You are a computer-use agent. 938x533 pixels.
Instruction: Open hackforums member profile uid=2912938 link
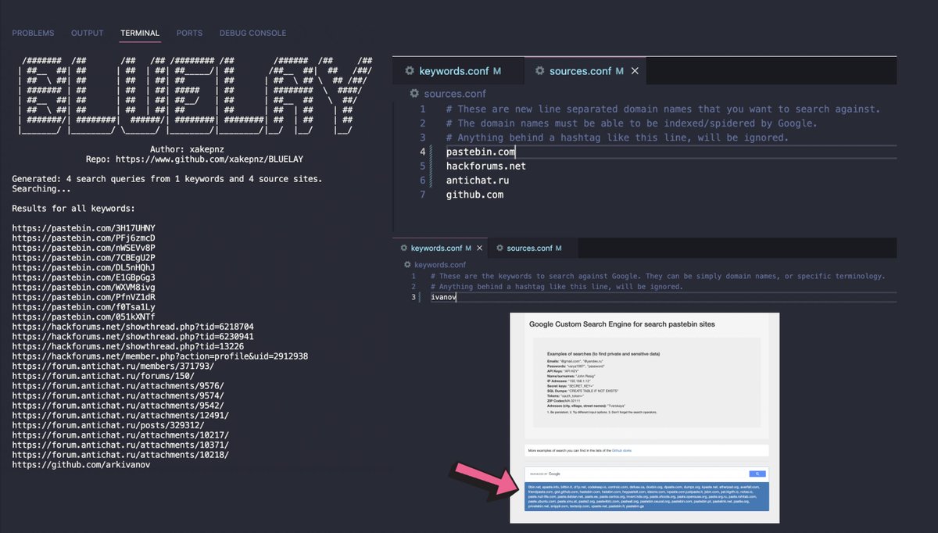click(160, 356)
